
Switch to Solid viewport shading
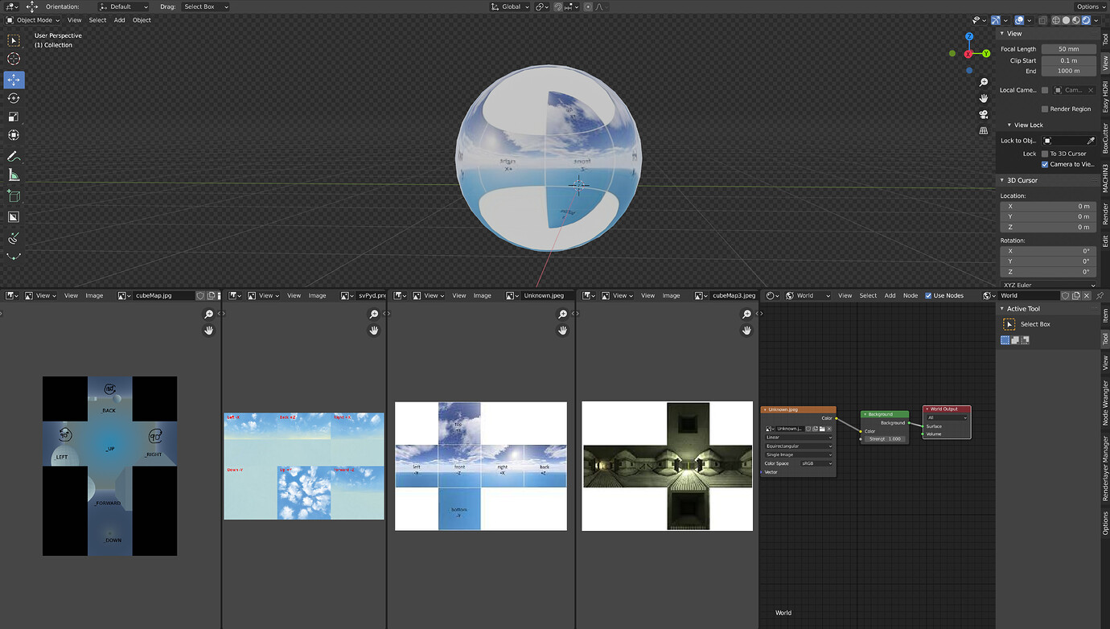(x=1067, y=20)
